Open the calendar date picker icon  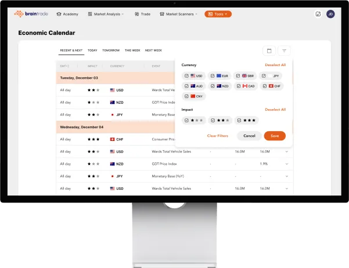coord(268,50)
